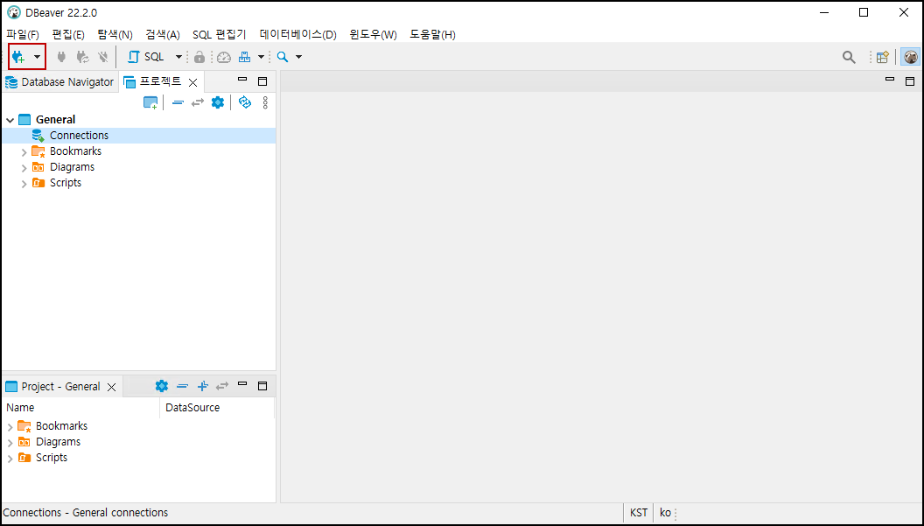
Task: Open 프로젝트 panel gear settings
Action: tap(218, 102)
